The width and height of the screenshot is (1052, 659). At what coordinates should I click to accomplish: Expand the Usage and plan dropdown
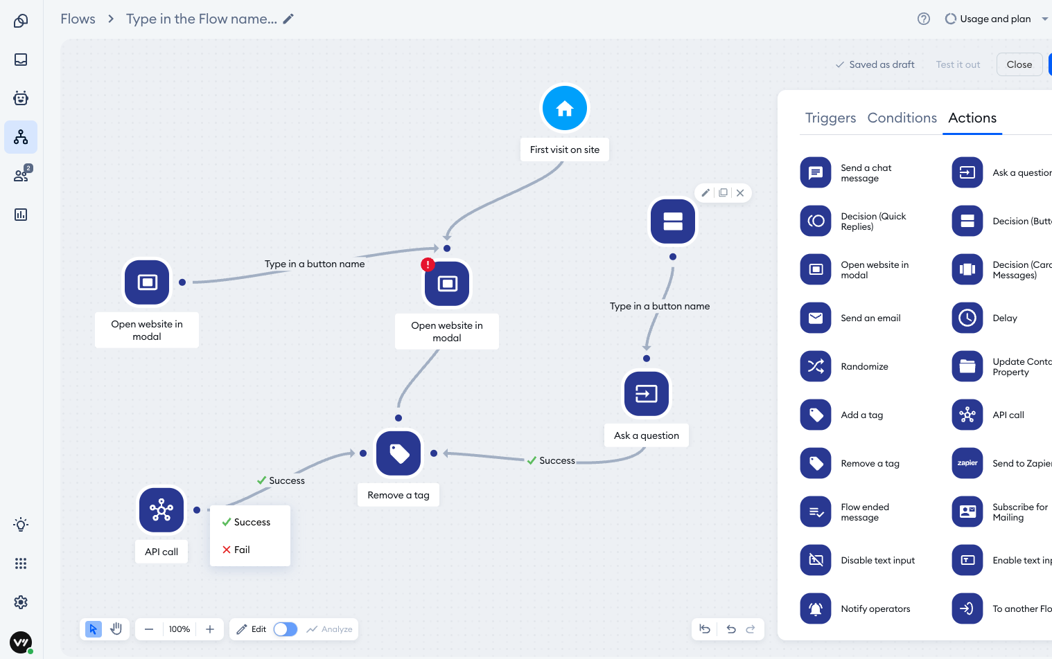click(997, 19)
